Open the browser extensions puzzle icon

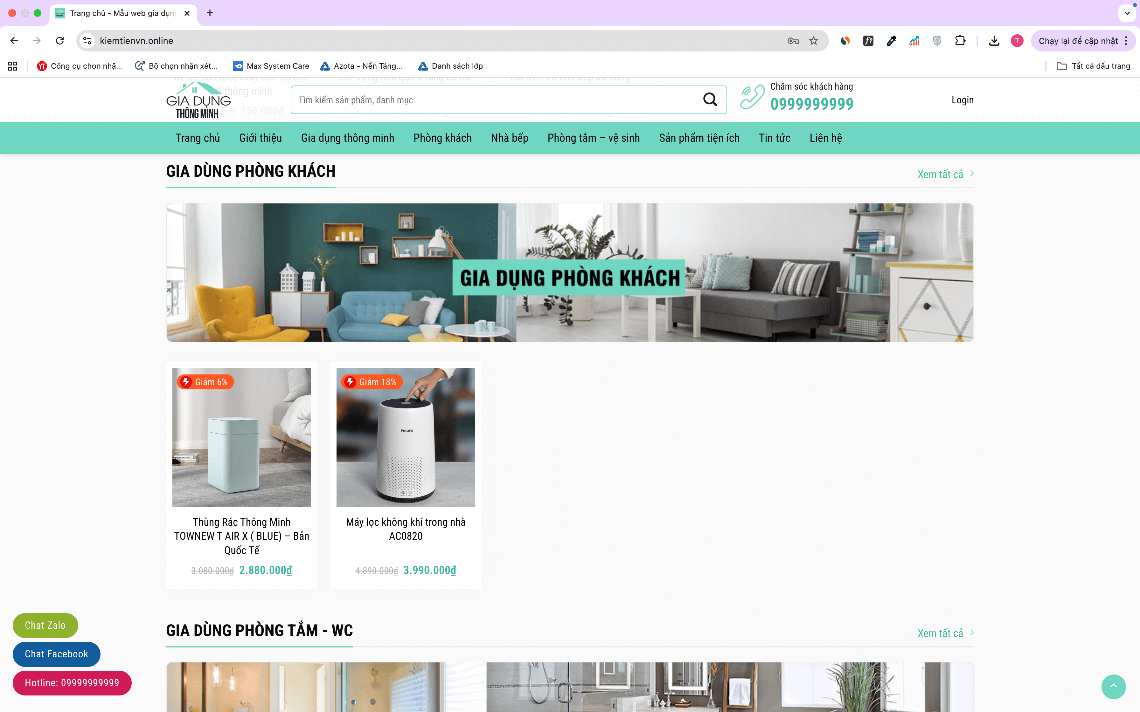(x=960, y=41)
